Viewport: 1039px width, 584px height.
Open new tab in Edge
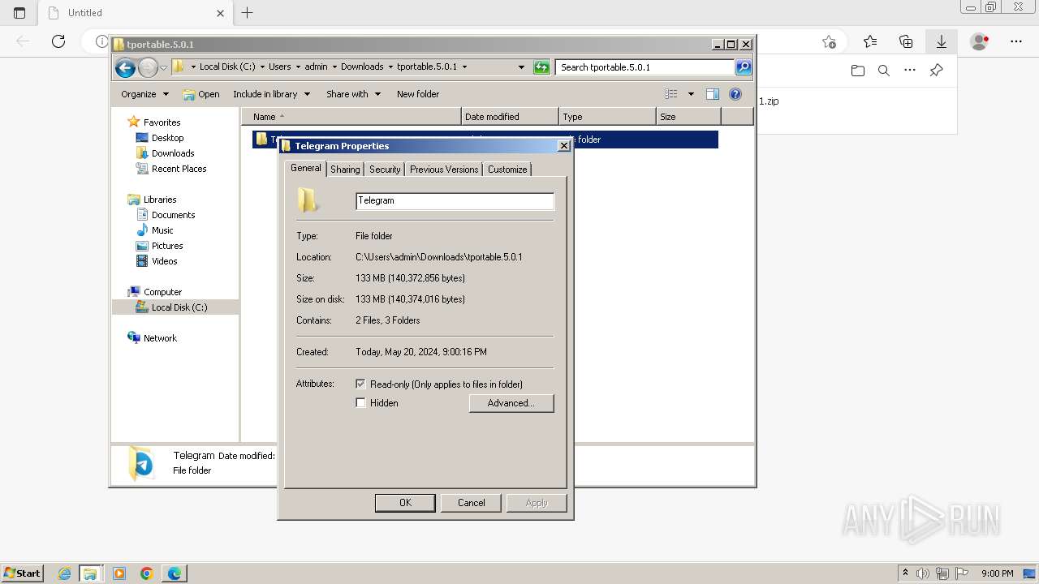248,12
